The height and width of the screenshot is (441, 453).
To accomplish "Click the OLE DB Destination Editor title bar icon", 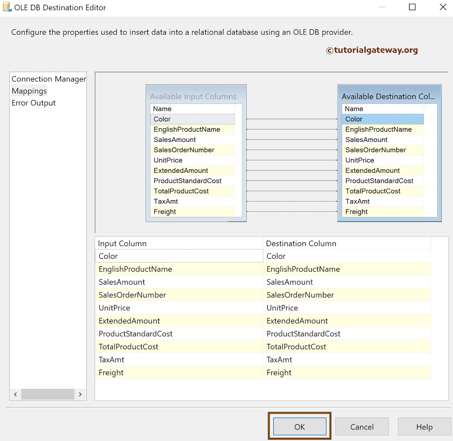I will tap(7, 7).
